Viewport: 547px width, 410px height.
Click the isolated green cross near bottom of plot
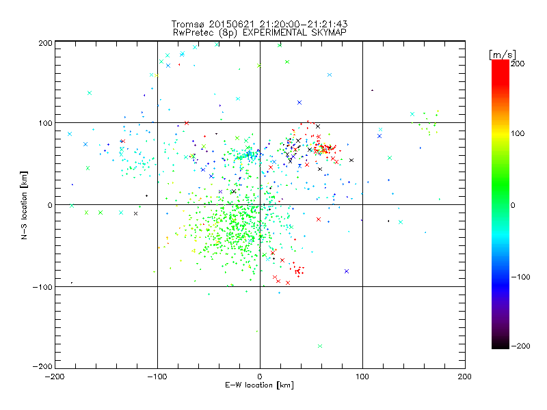click(x=320, y=346)
